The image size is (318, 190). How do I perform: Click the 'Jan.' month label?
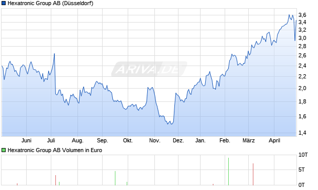pyautogui.click(x=201, y=140)
